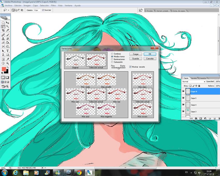This screenshot has width=220, height=176.
Task: Open status bar info arrow menu
Action: [x=42, y=168]
